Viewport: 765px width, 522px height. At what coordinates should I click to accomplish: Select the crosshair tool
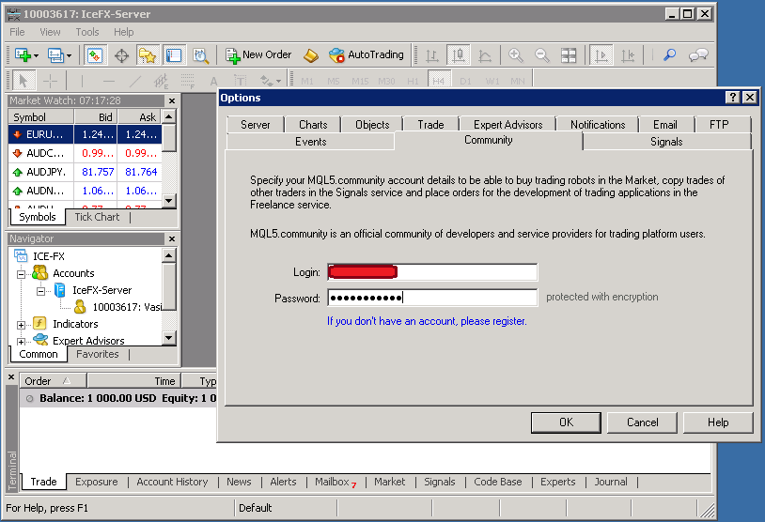pyautogui.click(x=50, y=81)
